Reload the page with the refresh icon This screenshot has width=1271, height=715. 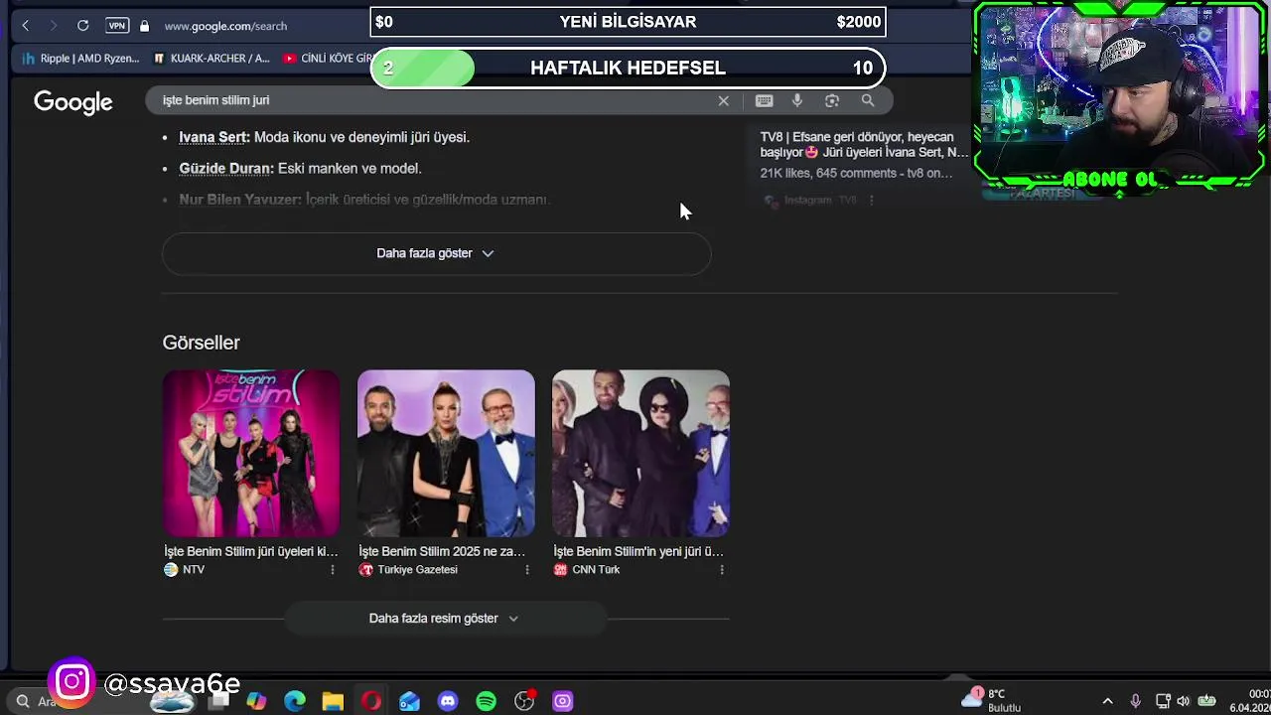click(82, 26)
